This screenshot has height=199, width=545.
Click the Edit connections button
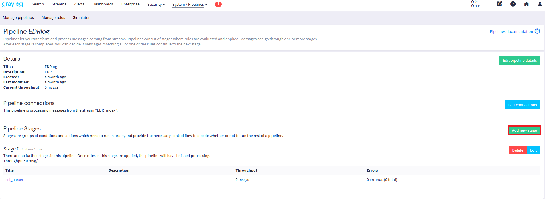point(522,105)
